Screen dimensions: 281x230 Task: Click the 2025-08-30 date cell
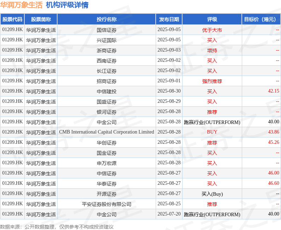tap(169, 91)
